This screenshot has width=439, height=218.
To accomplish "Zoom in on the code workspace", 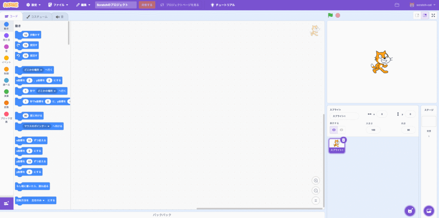I will [316, 181].
